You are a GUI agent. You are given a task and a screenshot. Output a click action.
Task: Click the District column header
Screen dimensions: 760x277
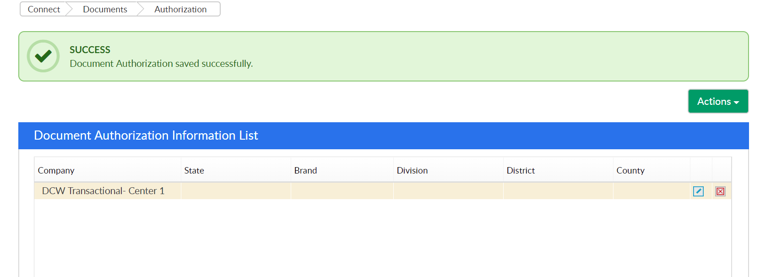click(x=521, y=170)
